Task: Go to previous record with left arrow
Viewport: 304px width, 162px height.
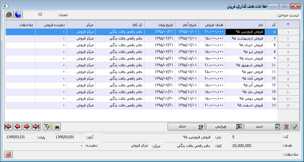Action: (17, 127)
